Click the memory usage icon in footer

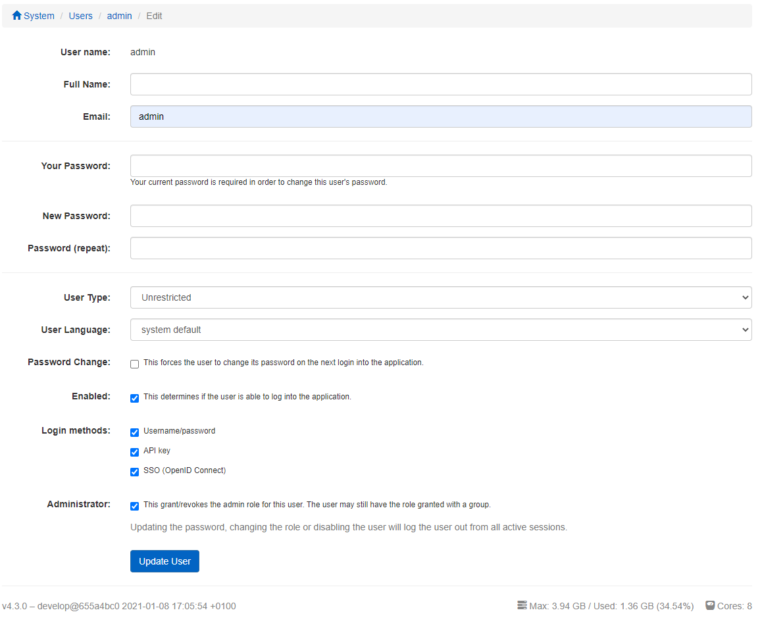pos(522,605)
